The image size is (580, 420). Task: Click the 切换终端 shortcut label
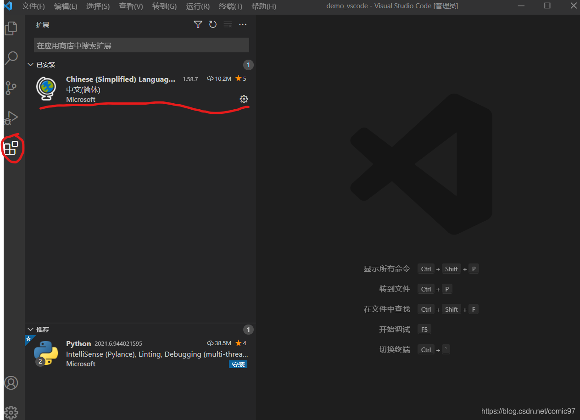point(395,350)
